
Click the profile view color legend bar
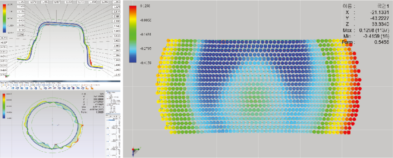[4, 18]
